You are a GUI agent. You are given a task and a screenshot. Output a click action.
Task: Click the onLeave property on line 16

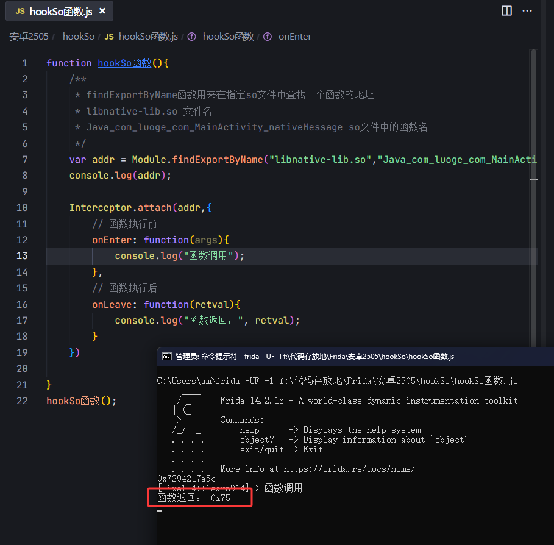(x=112, y=305)
